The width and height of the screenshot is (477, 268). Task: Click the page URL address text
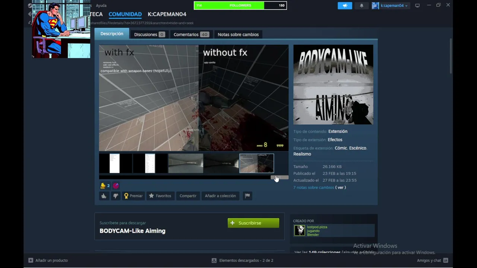[142, 23]
